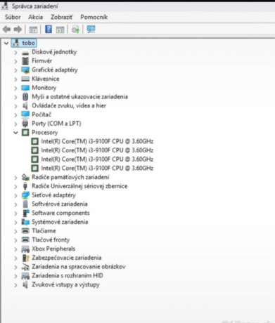
Task: Expand the Monitory category
Action: [x=15, y=88]
